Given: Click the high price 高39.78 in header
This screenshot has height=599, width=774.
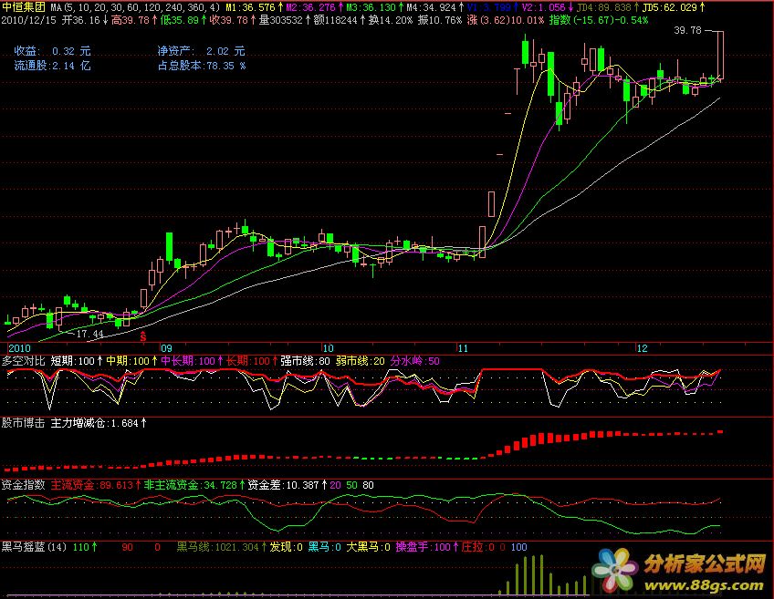Looking at the screenshot, I should [x=134, y=20].
